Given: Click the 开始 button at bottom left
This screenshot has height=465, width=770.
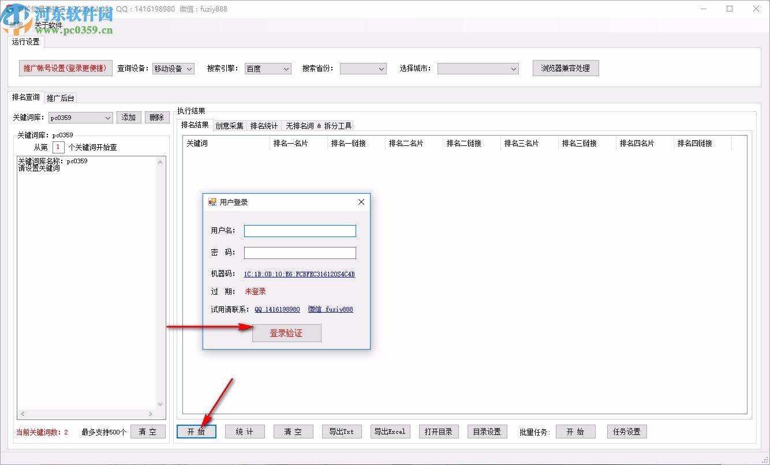Looking at the screenshot, I should (196, 431).
